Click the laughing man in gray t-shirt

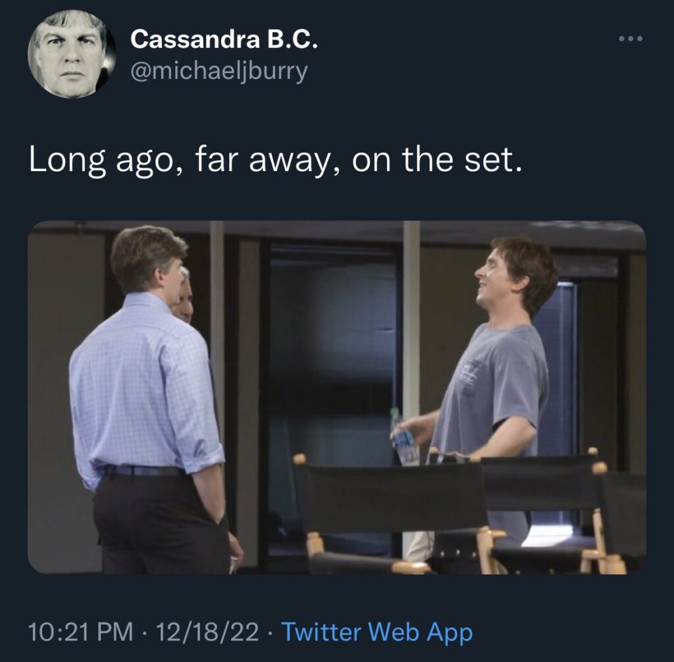(x=500, y=369)
